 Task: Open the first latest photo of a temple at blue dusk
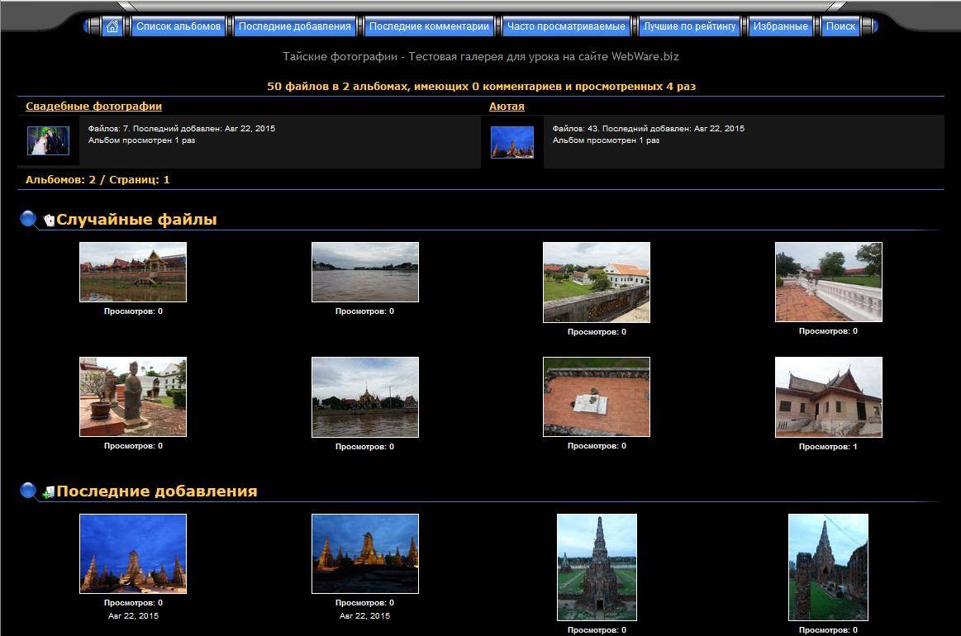[133, 554]
